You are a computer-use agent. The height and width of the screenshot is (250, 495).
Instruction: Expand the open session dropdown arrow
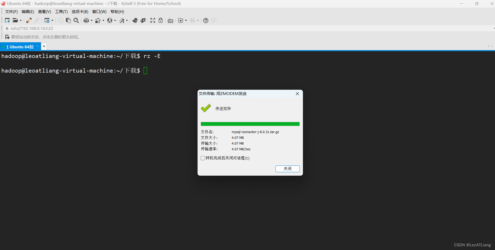(20, 20)
